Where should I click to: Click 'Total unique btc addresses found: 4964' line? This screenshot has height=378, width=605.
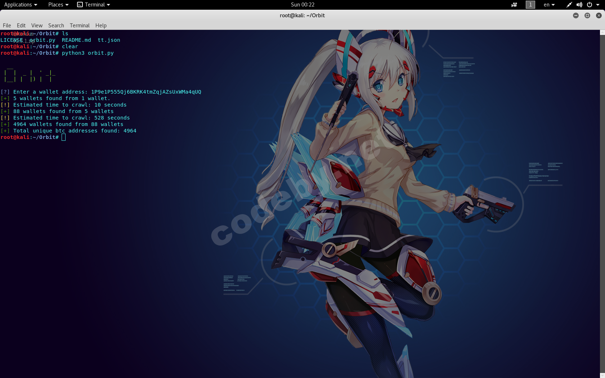(75, 131)
